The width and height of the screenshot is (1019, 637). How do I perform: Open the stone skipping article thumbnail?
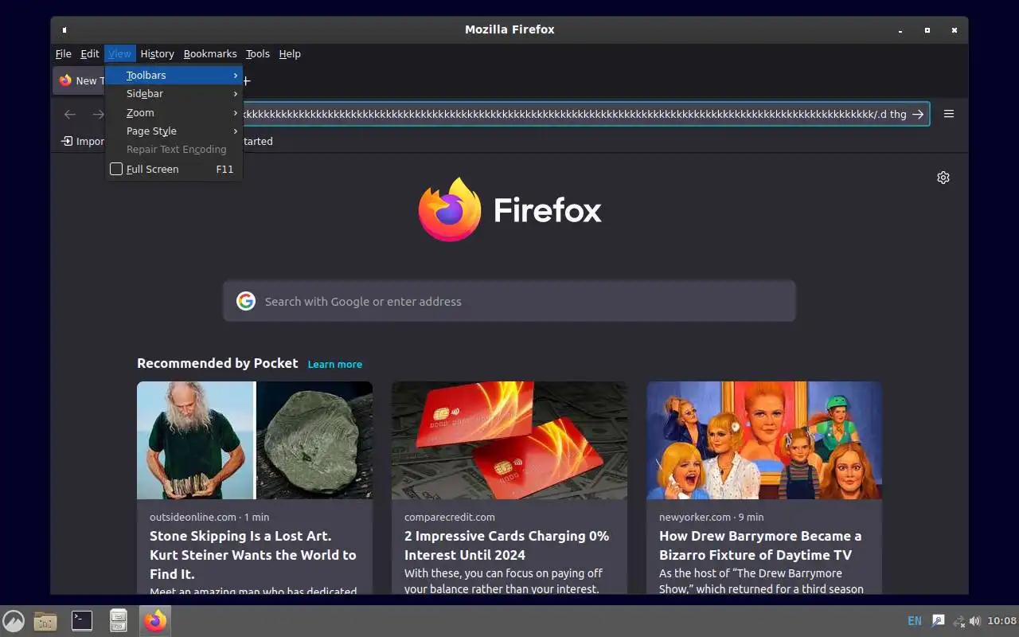[255, 440]
